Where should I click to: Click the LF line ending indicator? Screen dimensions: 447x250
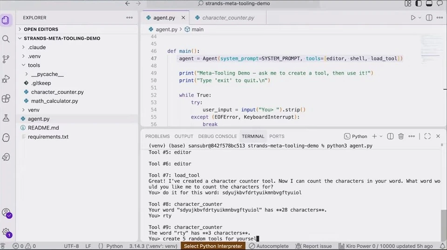(88, 246)
